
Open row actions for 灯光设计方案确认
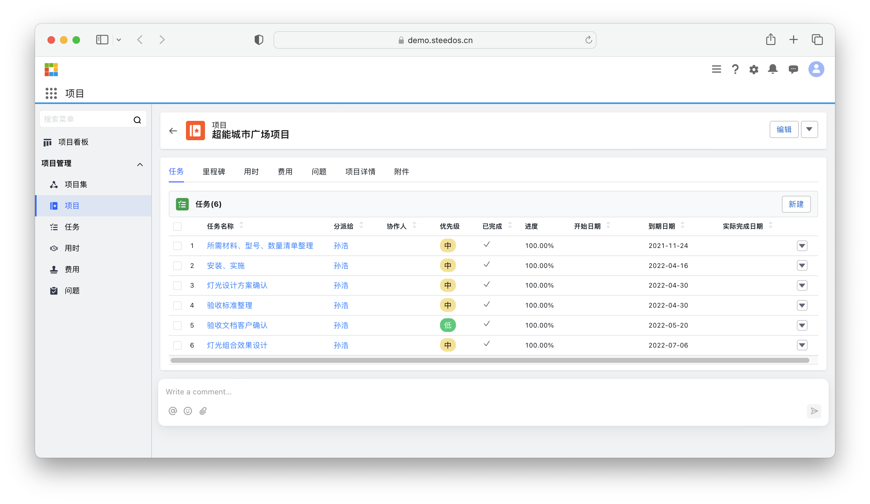(x=802, y=285)
